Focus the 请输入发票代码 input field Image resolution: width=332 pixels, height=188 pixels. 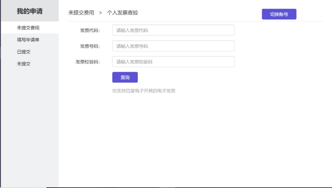click(x=173, y=30)
